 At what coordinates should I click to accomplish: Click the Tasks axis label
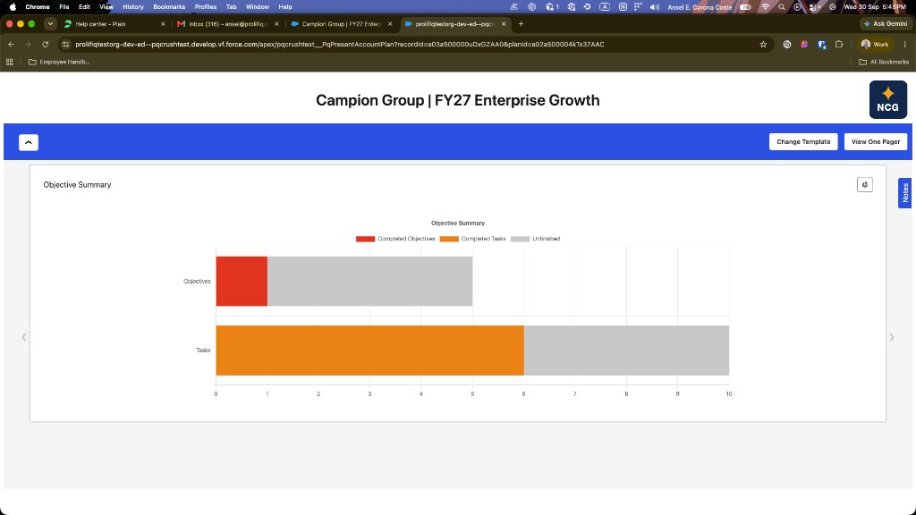[x=203, y=350]
